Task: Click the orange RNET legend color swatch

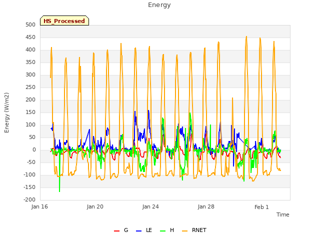Action: [x=184, y=231]
